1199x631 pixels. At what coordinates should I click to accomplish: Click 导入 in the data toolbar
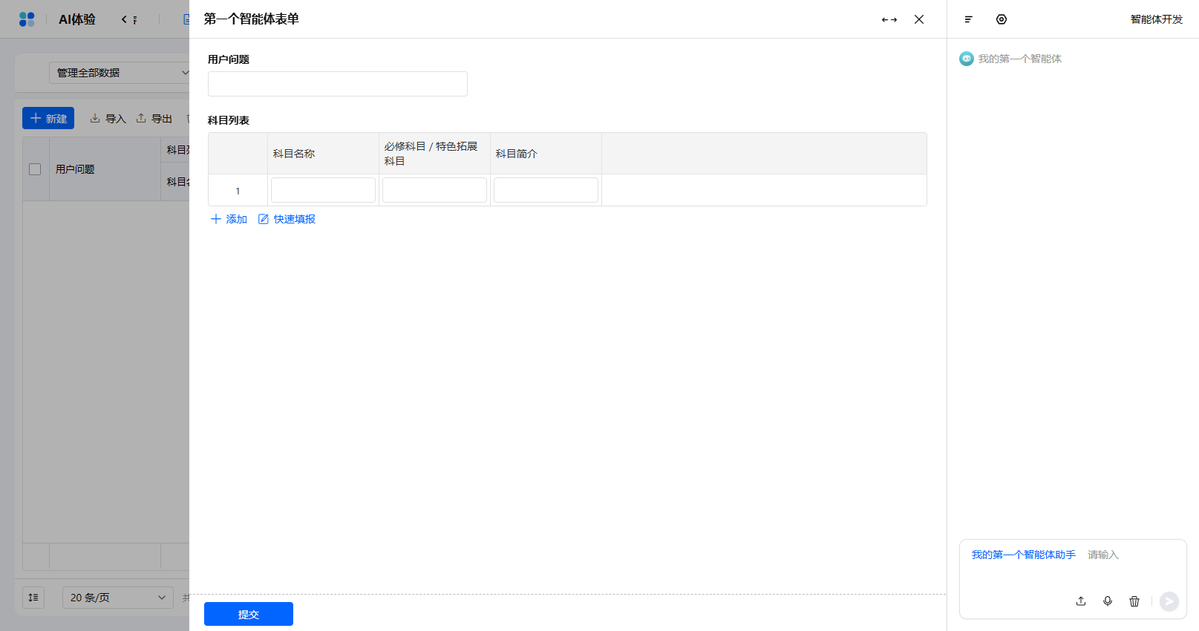coord(108,119)
